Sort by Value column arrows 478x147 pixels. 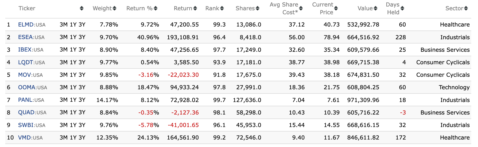375,8
